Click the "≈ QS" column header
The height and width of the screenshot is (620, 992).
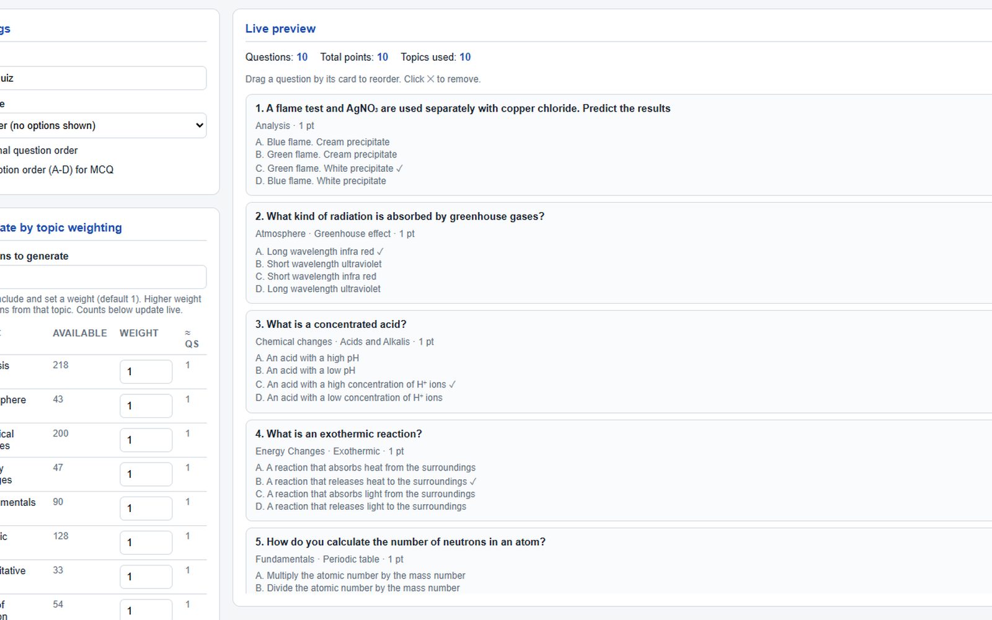(x=192, y=339)
